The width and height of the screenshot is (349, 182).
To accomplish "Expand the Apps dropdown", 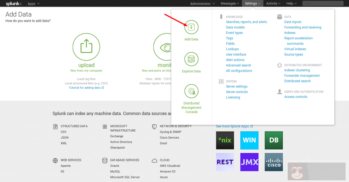I will [x=33, y=3].
